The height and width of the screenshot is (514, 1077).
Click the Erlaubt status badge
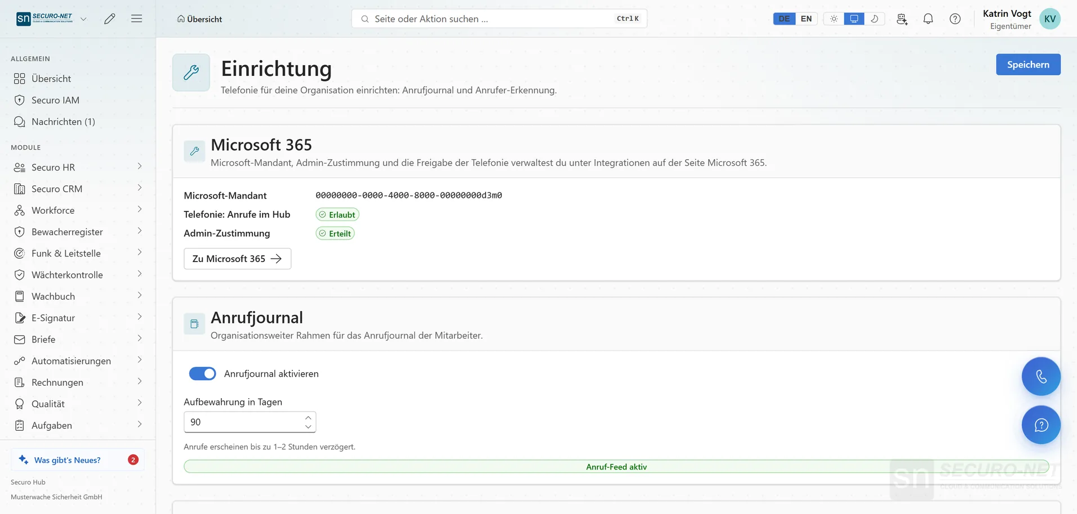pyautogui.click(x=337, y=214)
